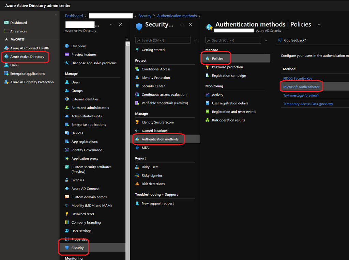349x260 pixels.
Task: Open Temporary Access Pass (preview) link
Action: pos(308,104)
